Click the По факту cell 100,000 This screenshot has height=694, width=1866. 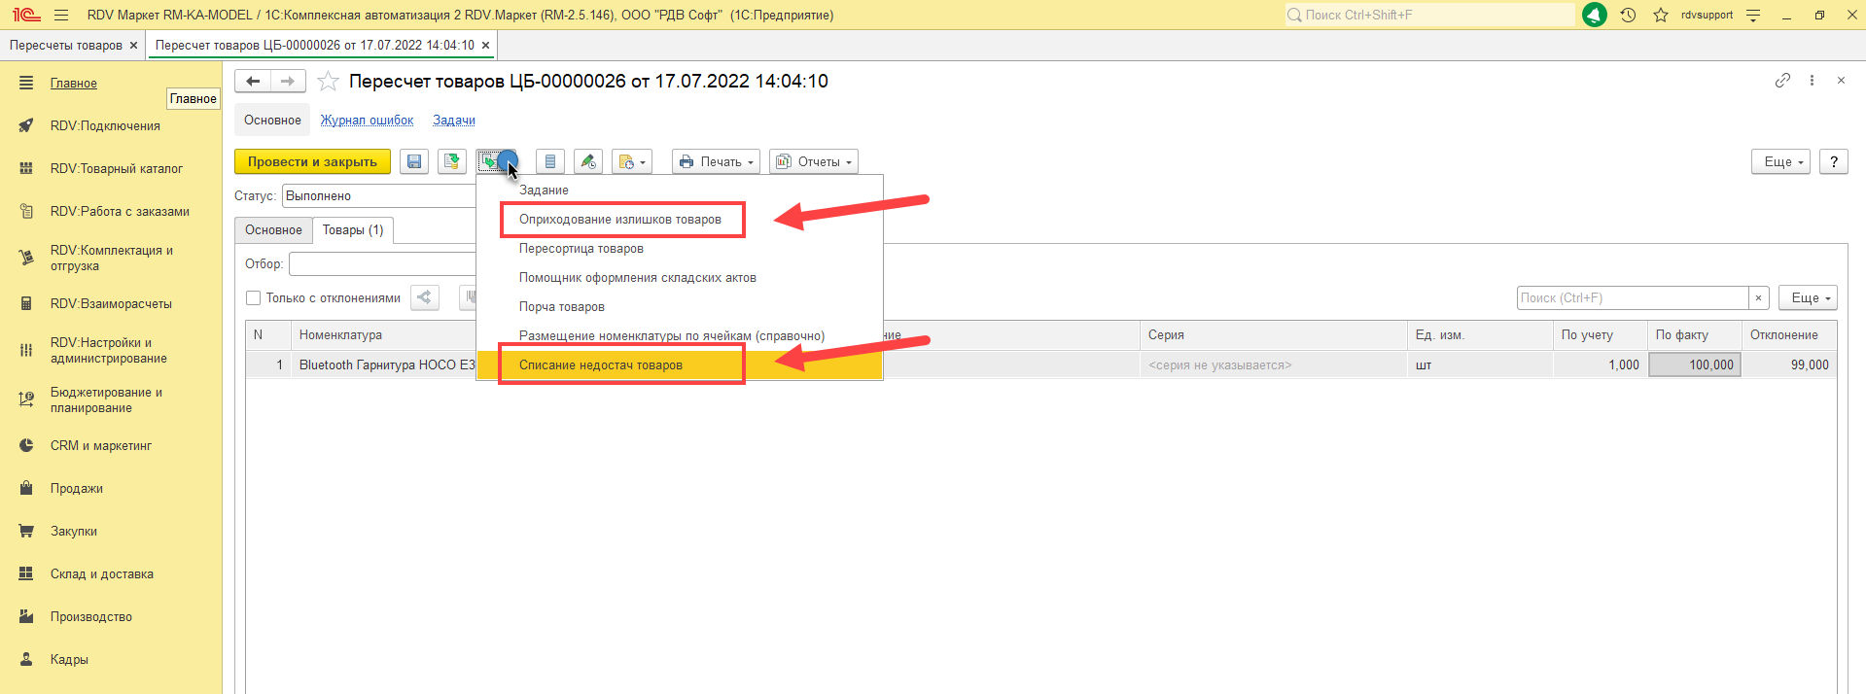point(1695,364)
